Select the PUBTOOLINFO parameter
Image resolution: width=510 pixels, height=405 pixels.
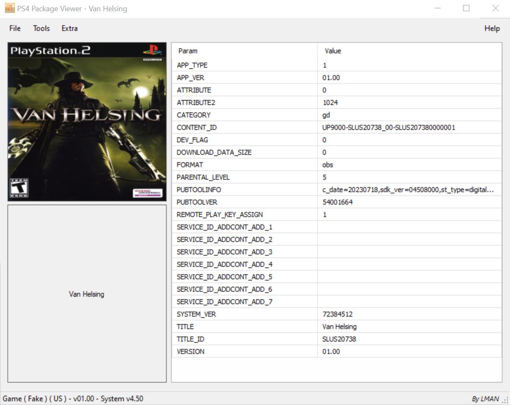pos(245,190)
